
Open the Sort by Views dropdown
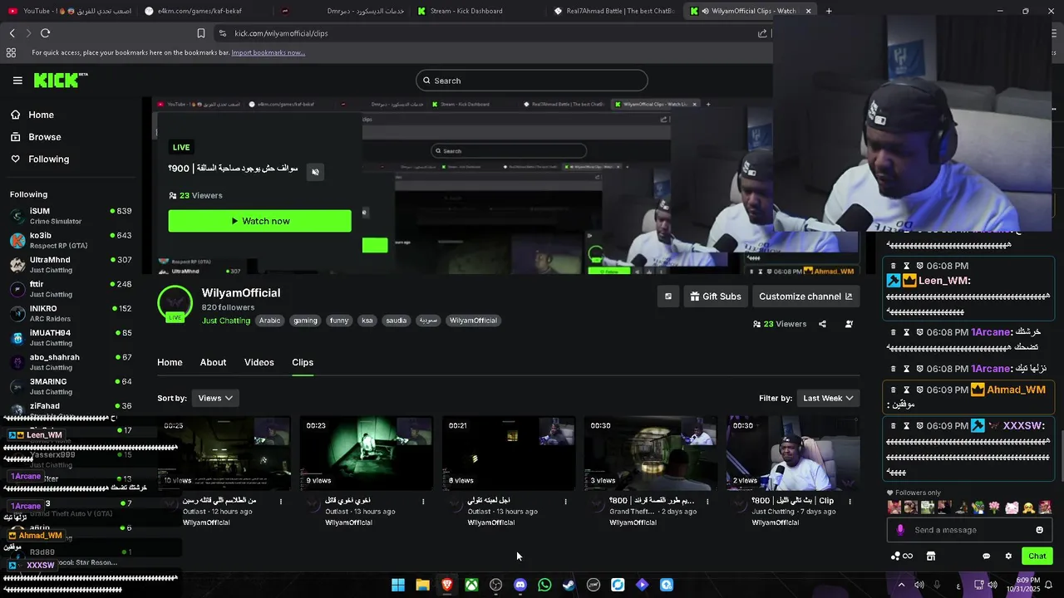[215, 398]
